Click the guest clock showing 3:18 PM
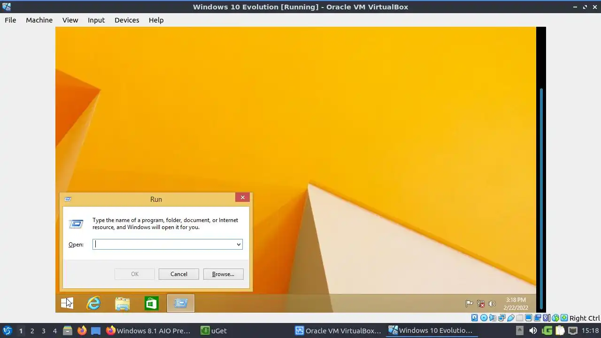 [516, 304]
